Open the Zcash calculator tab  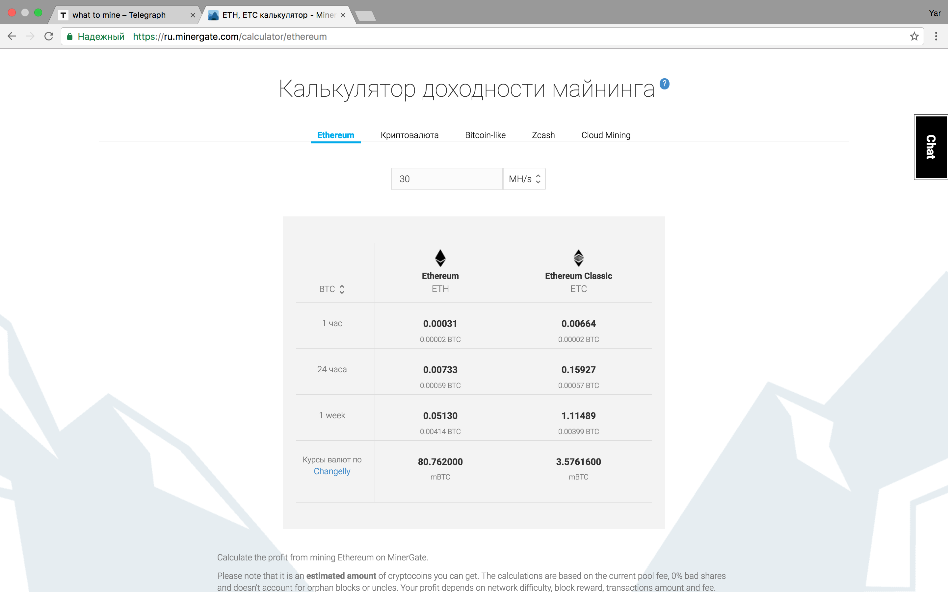[x=543, y=135]
